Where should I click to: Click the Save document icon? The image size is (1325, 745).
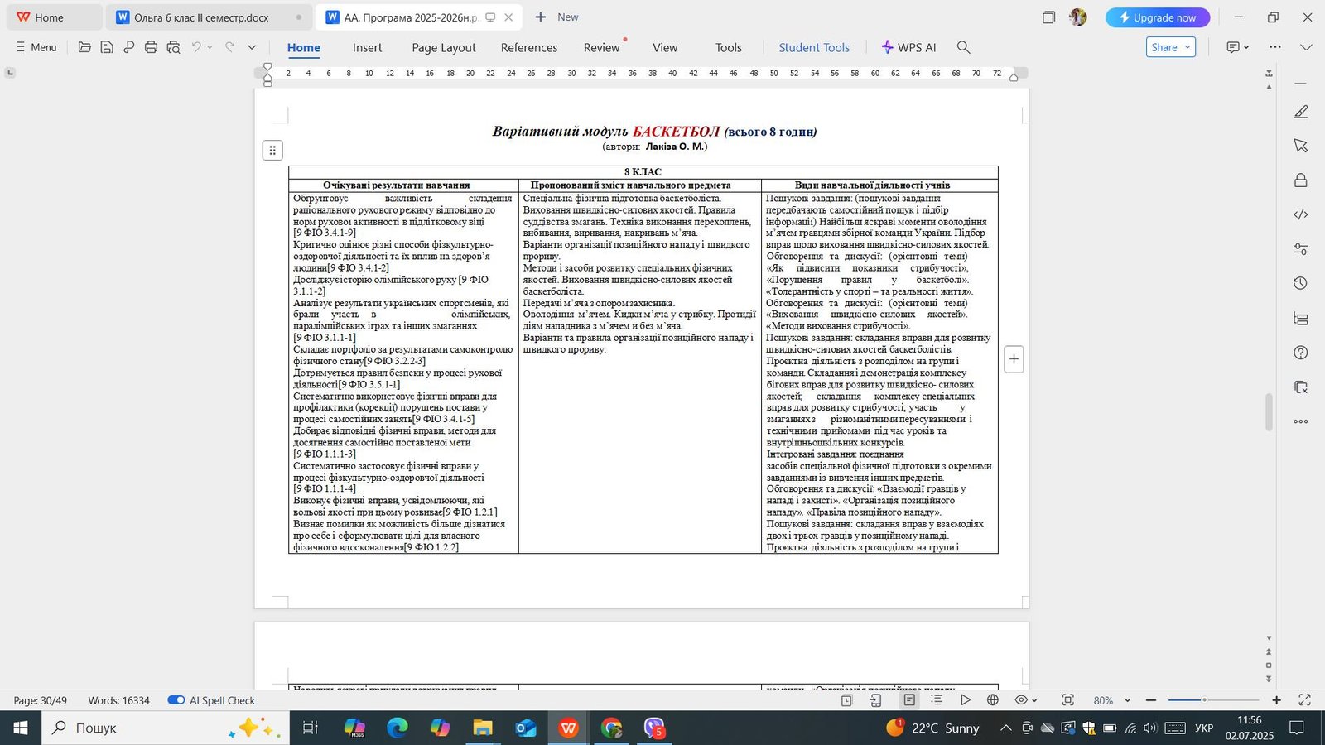coord(107,47)
